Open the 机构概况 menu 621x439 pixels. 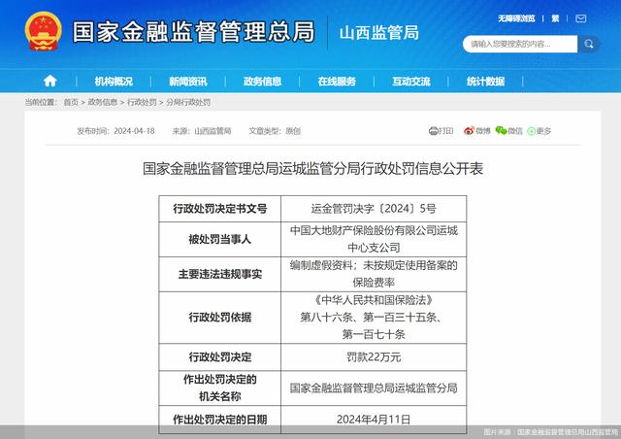pyautogui.click(x=114, y=82)
